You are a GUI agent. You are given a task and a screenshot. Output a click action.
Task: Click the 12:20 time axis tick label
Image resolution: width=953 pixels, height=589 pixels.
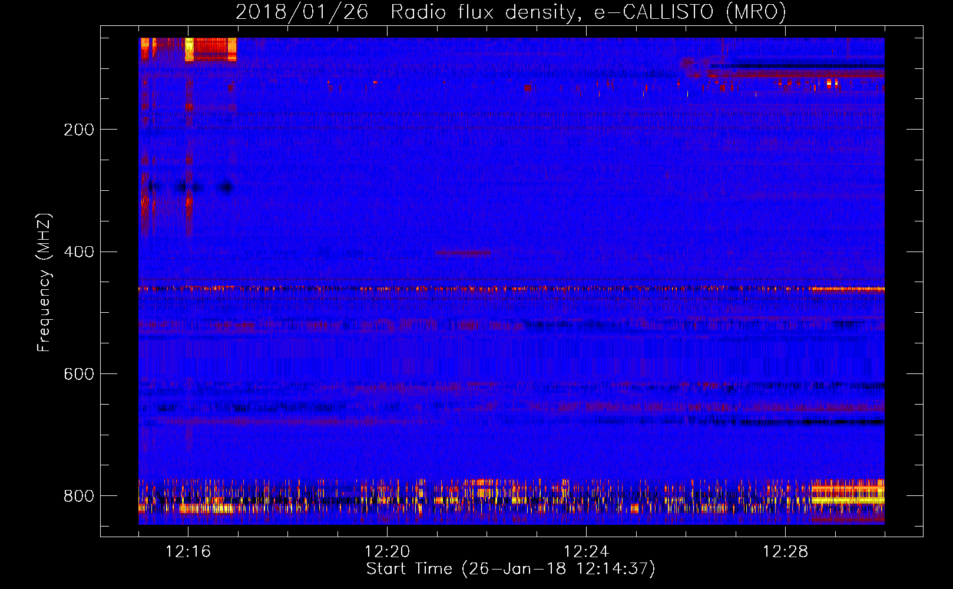click(387, 552)
